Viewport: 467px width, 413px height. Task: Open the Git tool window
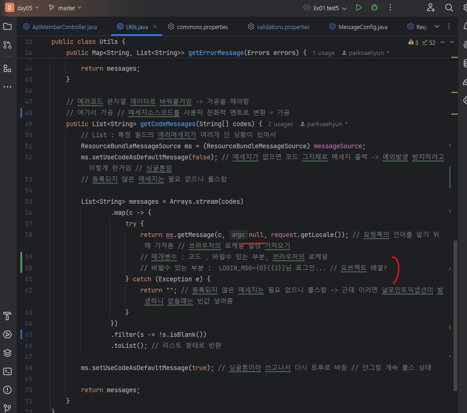click(7, 408)
